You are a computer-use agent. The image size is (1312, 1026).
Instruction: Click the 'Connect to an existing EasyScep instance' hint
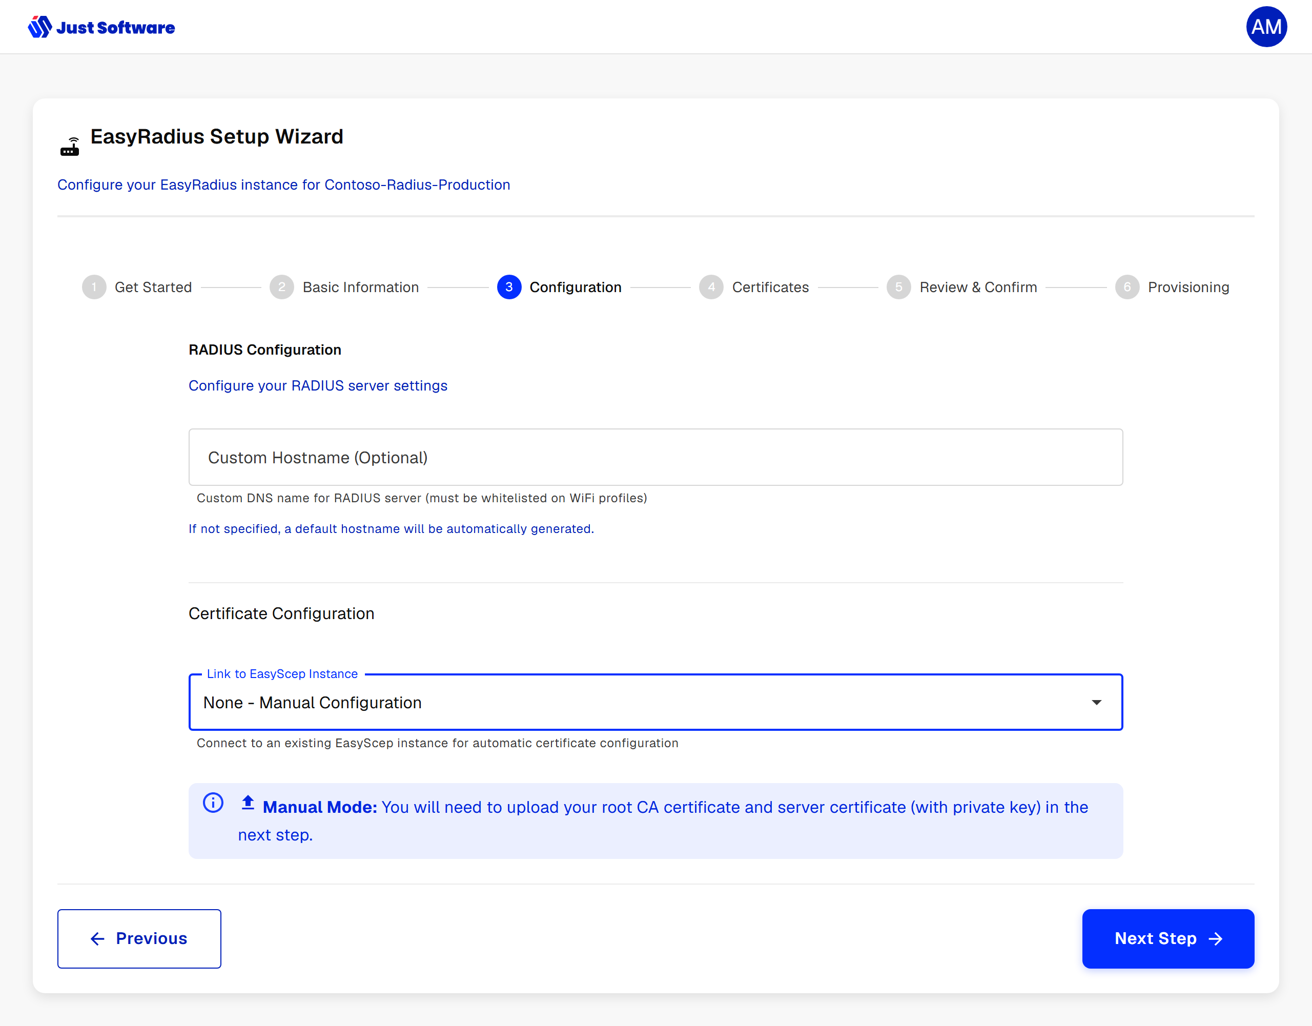coord(437,743)
